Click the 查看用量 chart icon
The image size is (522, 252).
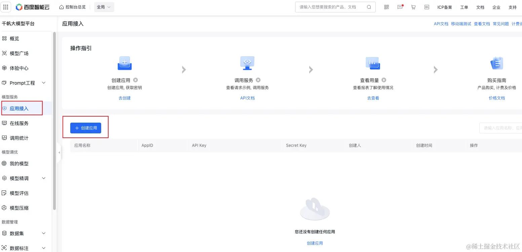(x=373, y=63)
